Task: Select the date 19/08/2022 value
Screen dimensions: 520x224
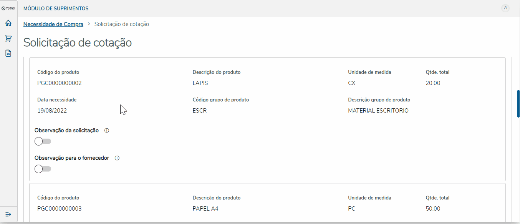Action: 52,111
